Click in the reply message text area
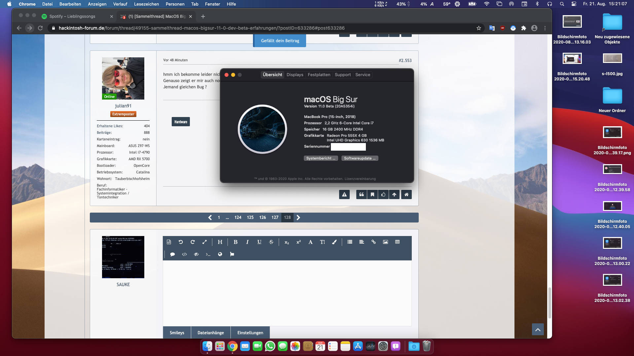The height and width of the screenshot is (356, 634). (x=287, y=293)
